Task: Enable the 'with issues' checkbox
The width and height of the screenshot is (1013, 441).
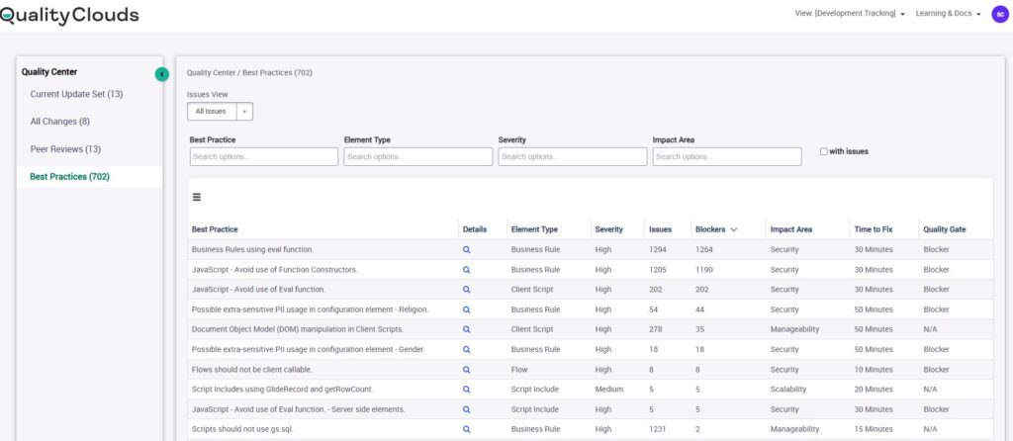Action: 824,151
